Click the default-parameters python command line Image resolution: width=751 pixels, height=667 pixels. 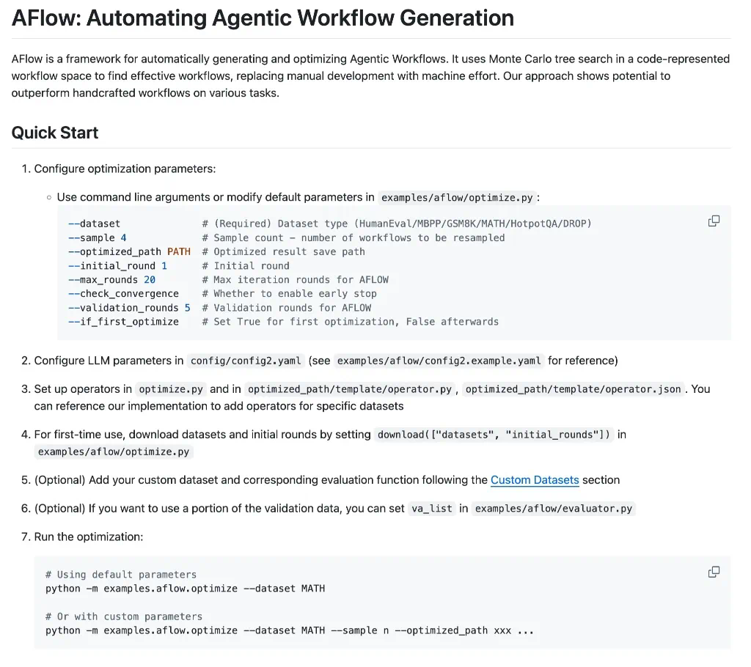coord(185,589)
